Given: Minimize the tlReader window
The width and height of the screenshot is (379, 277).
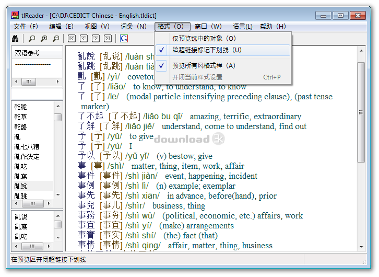Looking at the screenshot, I should pos(324,16).
